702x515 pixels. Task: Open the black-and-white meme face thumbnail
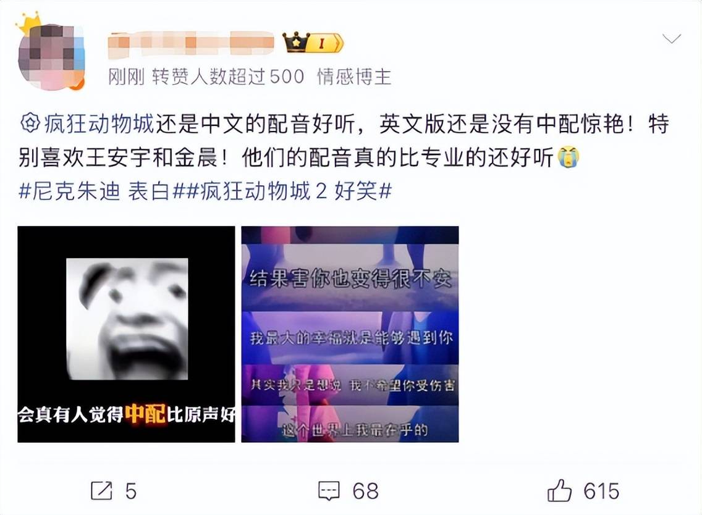[126, 334]
